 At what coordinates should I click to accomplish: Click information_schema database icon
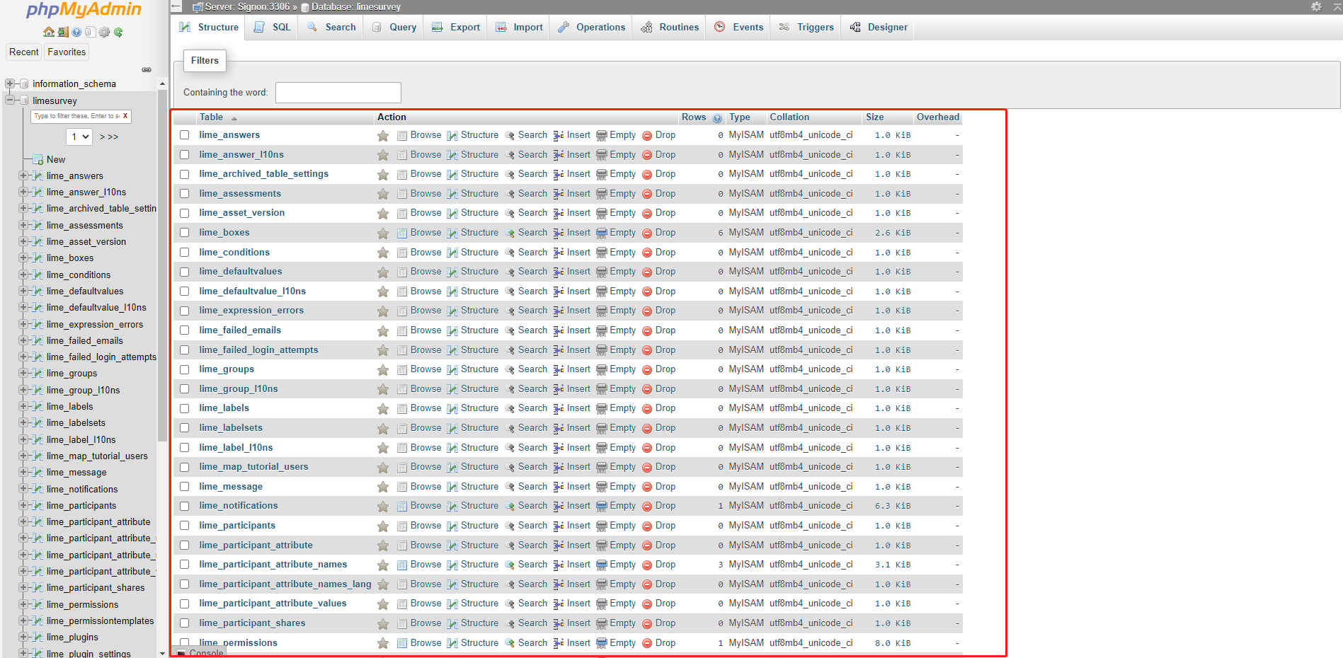pyautogui.click(x=24, y=83)
